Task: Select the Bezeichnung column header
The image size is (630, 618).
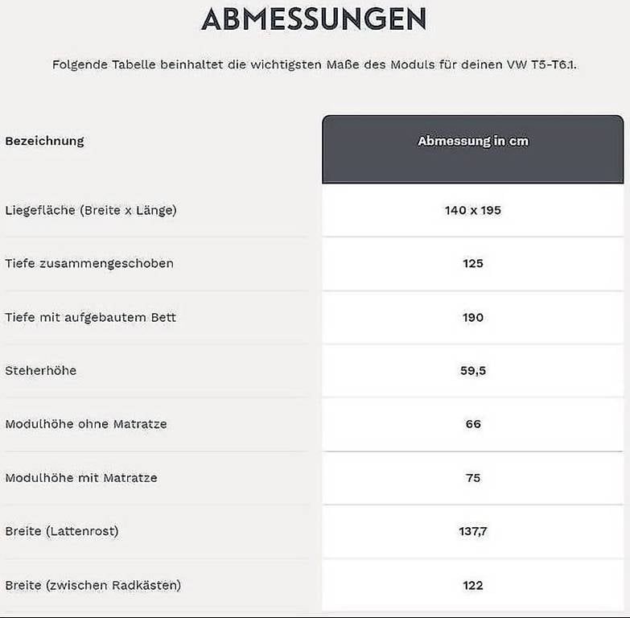Action: [44, 141]
